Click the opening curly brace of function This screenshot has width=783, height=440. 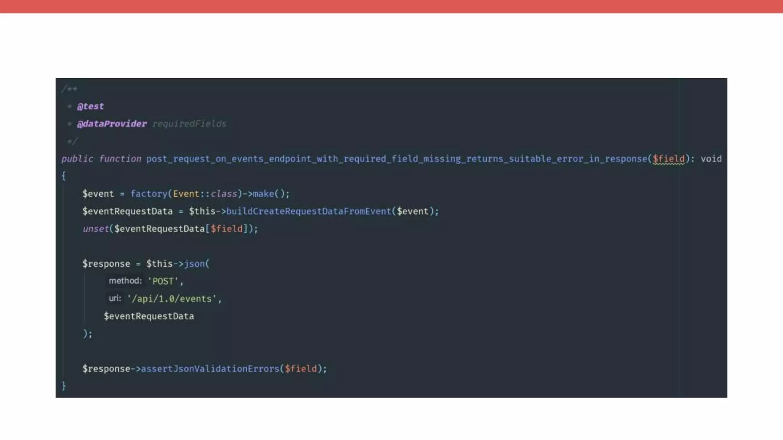point(63,176)
